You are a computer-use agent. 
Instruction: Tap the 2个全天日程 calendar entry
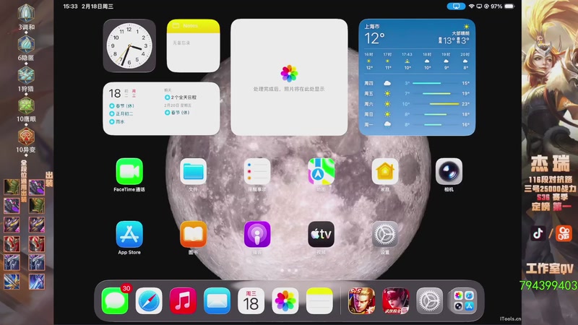click(181, 97)
